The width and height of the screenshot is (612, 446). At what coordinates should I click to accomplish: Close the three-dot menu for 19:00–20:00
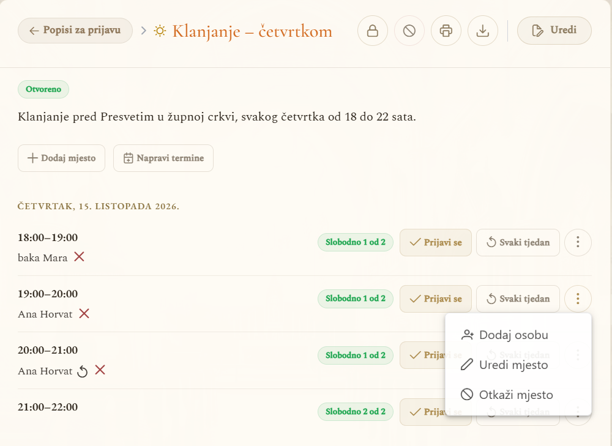pyautogui.click(x=578, y=299)
